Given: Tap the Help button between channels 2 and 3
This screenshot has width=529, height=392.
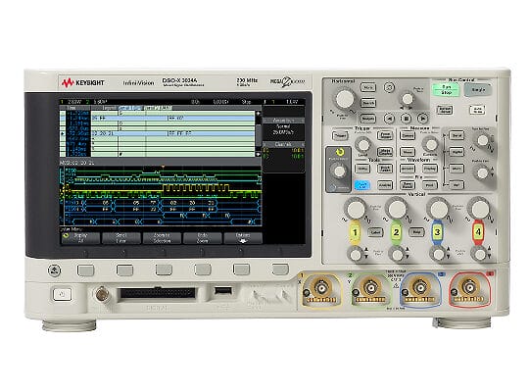Looking at the screenshot, I should [416, 232].
